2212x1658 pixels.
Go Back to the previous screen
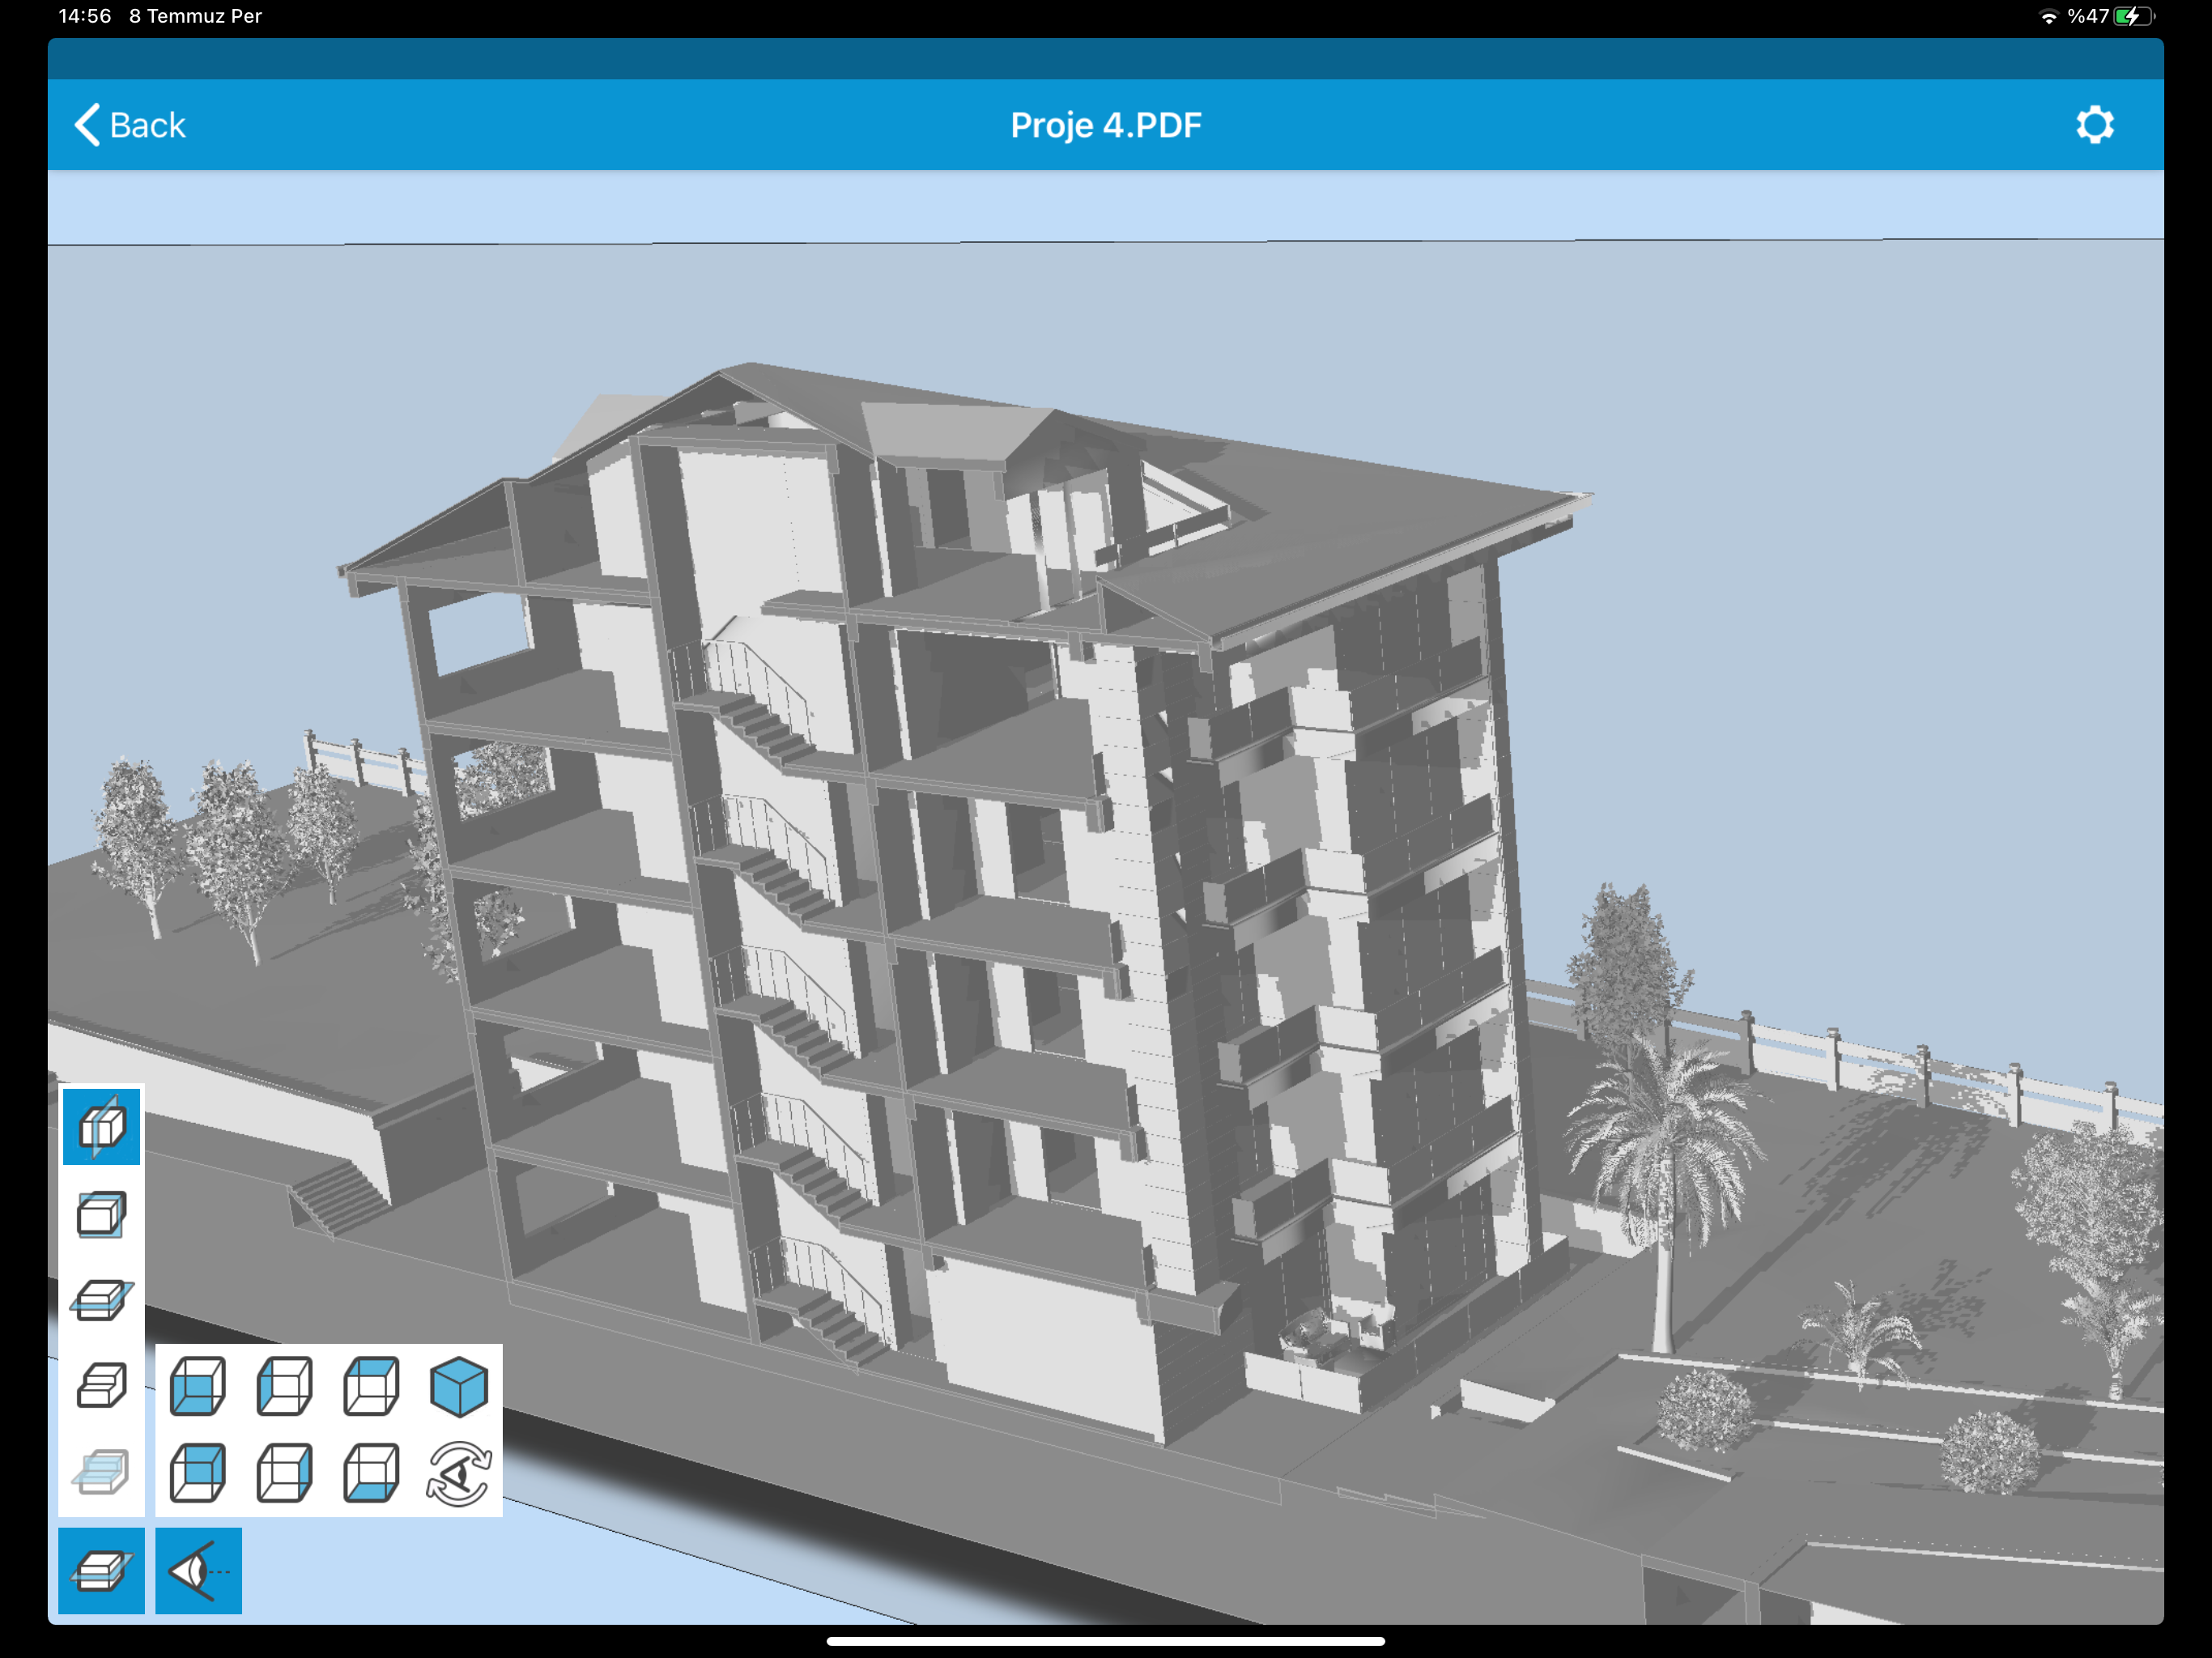pyautogui.click(x=130, y=125)
